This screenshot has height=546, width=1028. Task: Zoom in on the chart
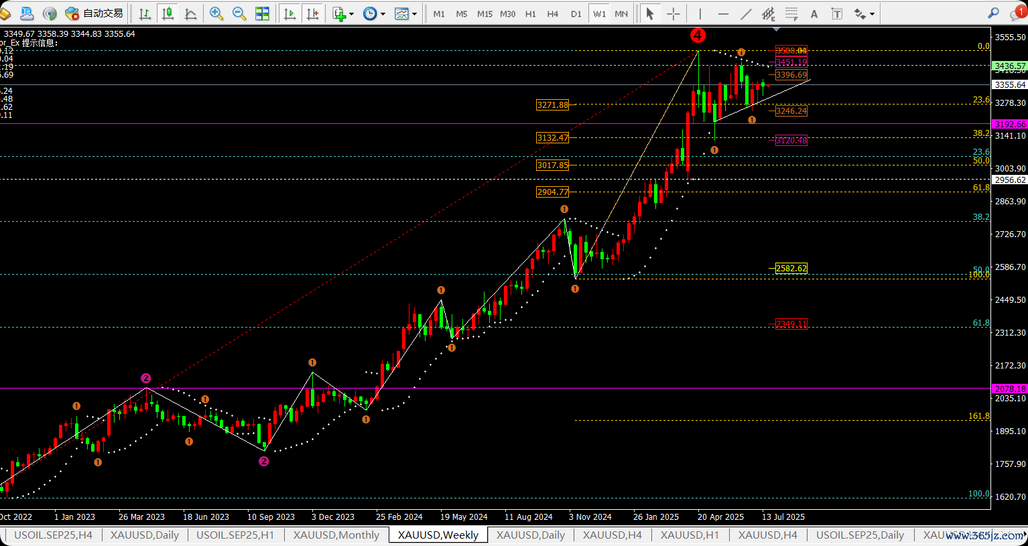pos(216,13)
